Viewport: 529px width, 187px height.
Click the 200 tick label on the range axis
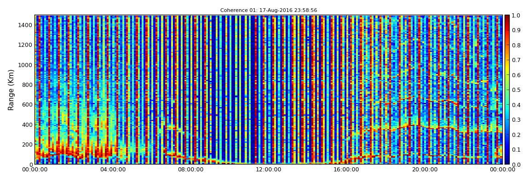tap(27, 144)
